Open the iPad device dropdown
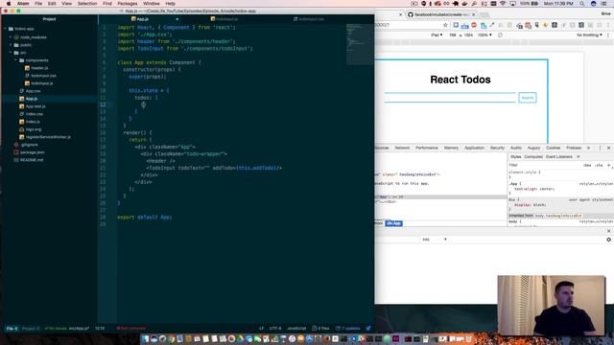Viewport: 614px width, 345px height. (437, 35)
